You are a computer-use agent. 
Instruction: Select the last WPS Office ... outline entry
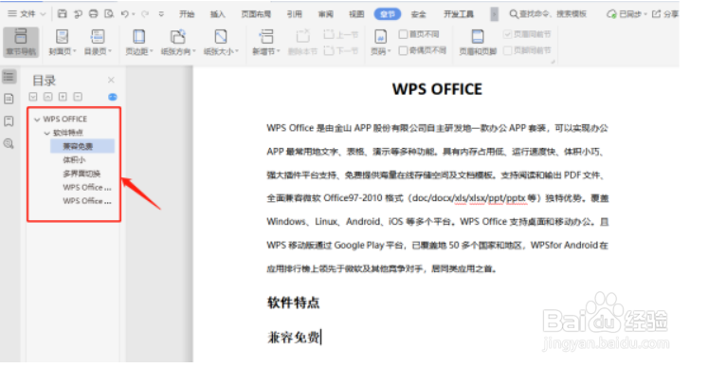point(86,201)
